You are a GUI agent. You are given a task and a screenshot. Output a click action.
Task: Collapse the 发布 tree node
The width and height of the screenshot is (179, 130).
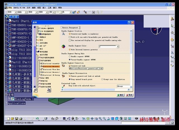(x=6, y=95)
